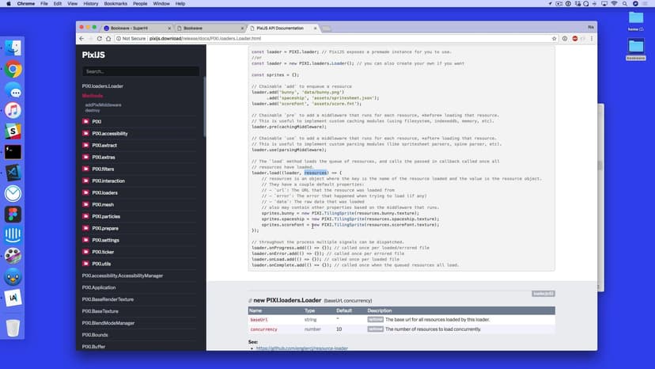Image resolution: width=655 pixels, height=369 pixels.
Task: Open the PIXI.Application sidebar link
Action: (100, 287)
